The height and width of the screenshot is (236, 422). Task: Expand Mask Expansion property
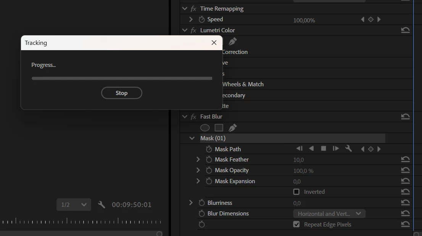point(198,181)
